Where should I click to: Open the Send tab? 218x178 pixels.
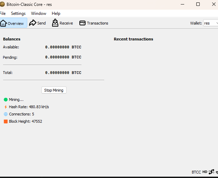[37, 23]
